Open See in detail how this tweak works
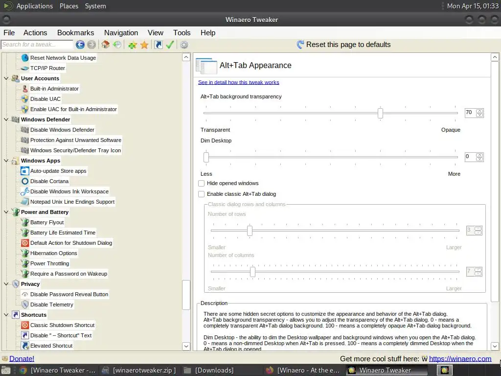Image resolution: width=501 pixels, height=376 pixels. (x=238, y=82)
